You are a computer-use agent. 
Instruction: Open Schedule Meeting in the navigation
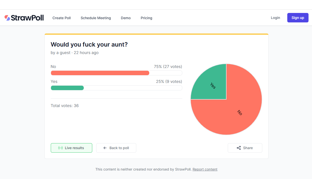tap(96, 18)
